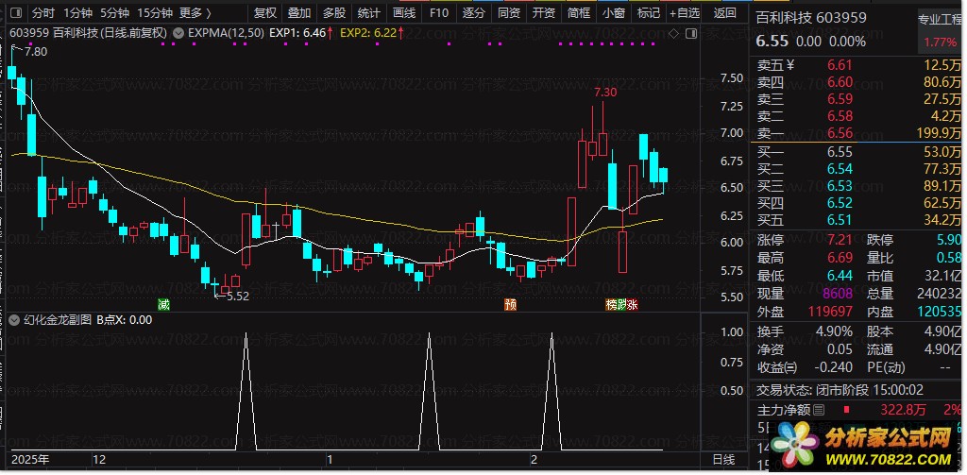Open the 日线 period selector
This screenshot has width=967, height=475.
click(724, 460)
